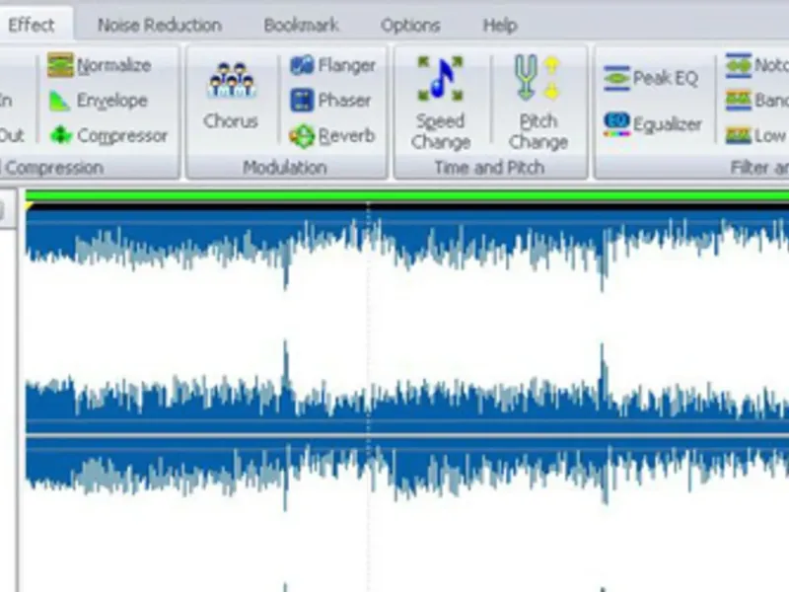
Task: Apply the Phaser effect
Action: click(330, 101)
